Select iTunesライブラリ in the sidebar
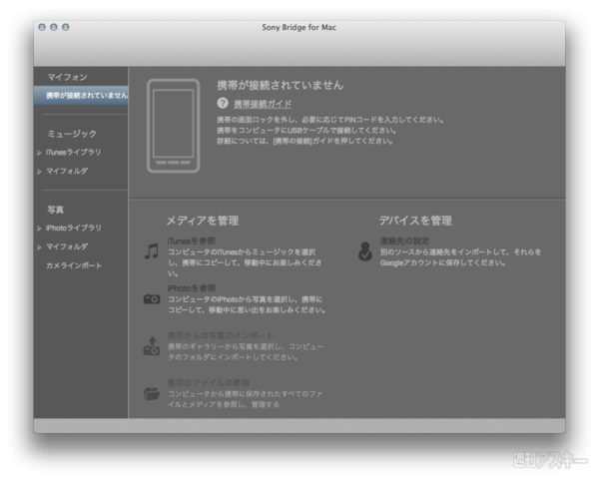The height and width of the screenshot is (480, 599). click(x=73, y=153)
